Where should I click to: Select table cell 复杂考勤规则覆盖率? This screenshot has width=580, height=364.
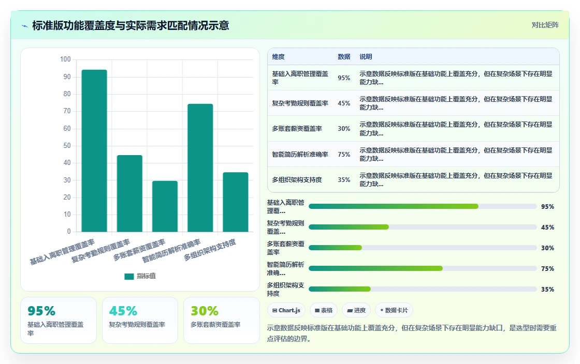[300, 103]
